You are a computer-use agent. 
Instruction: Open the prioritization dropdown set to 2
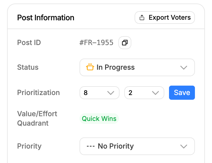144,93
